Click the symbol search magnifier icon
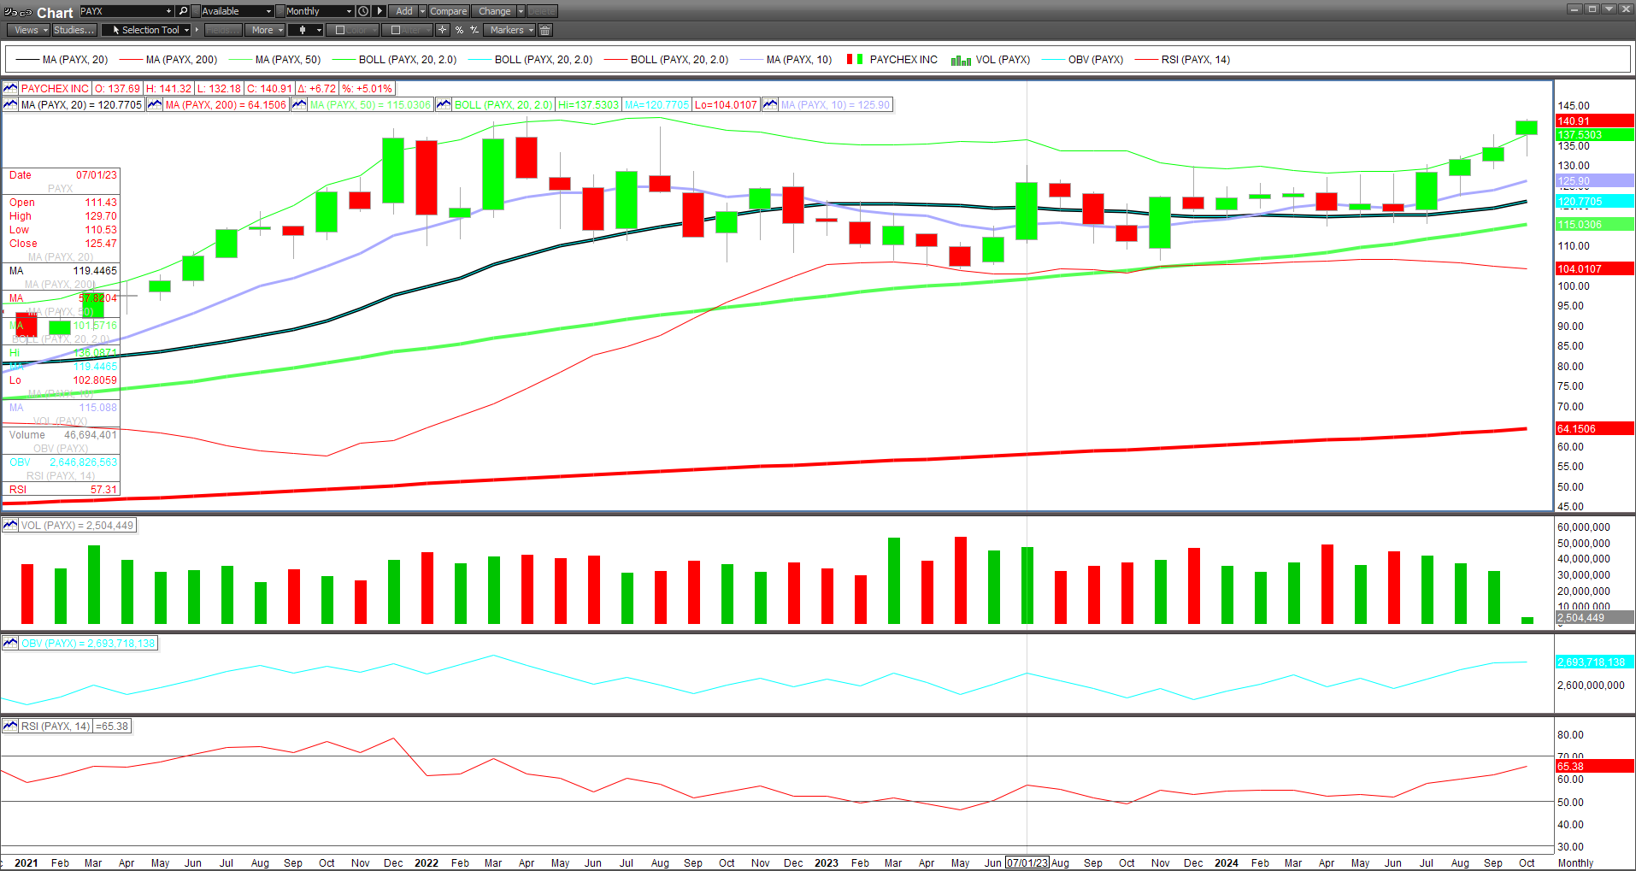The height and width of the screenshot is (871, 1636). (183, 11)
